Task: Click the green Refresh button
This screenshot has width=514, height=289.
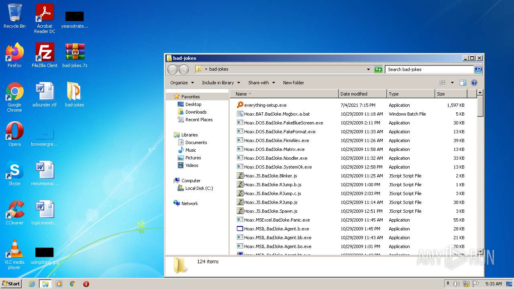Action: [378, 69]
